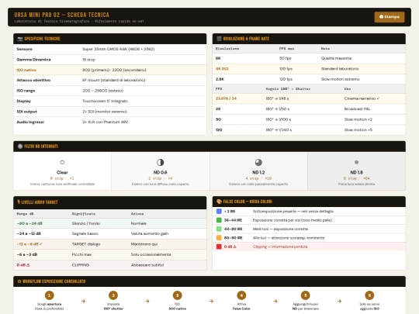Click workflow step 5 circle
419x314 pixels.
tap(306, 295)
